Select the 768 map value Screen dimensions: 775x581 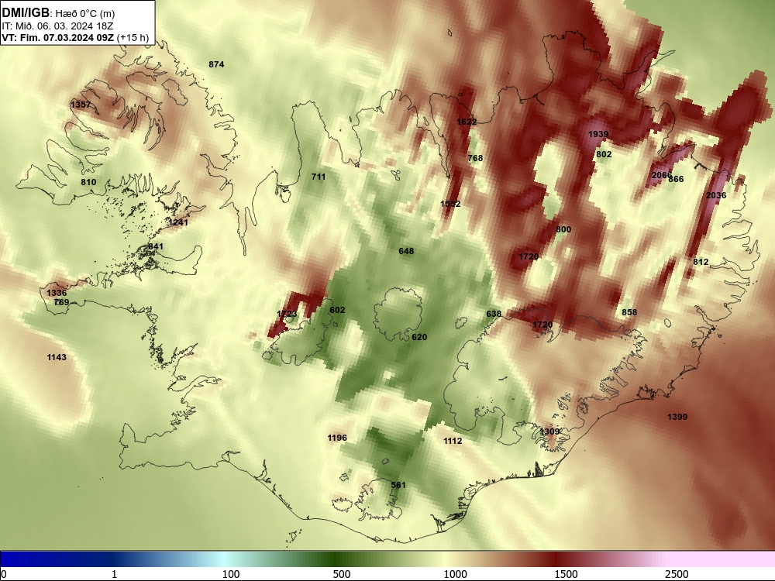pos(475,158)
